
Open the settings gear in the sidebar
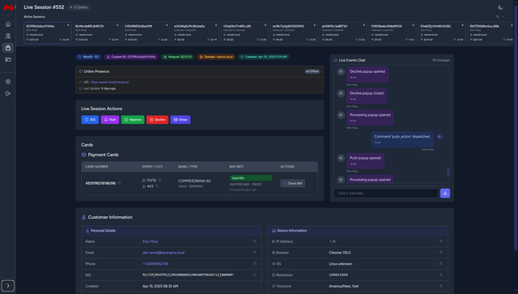(8, 82)
